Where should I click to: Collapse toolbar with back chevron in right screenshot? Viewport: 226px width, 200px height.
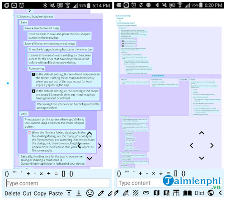tap(220, 193)
